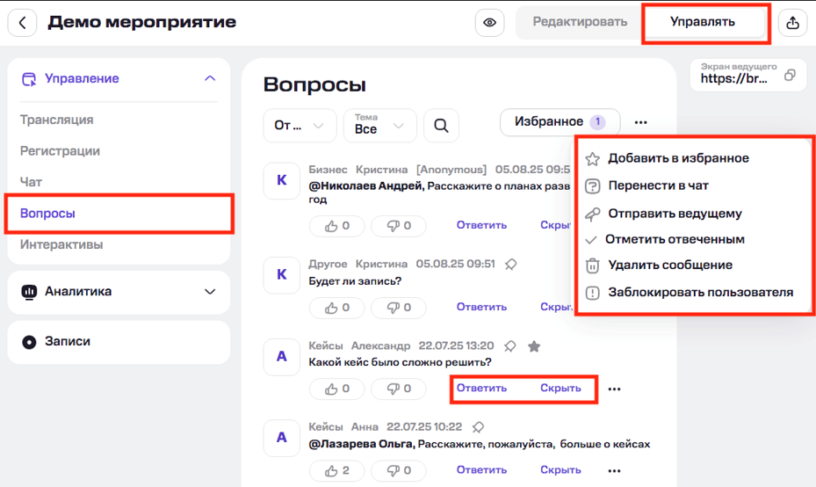This screenshot has width=816, height=487.
Task: Click the Избранное filter button
Action: coord(560,122)
